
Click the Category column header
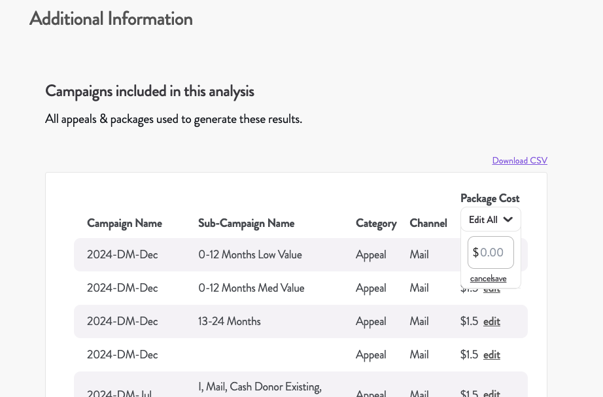(x=376, y=223)
